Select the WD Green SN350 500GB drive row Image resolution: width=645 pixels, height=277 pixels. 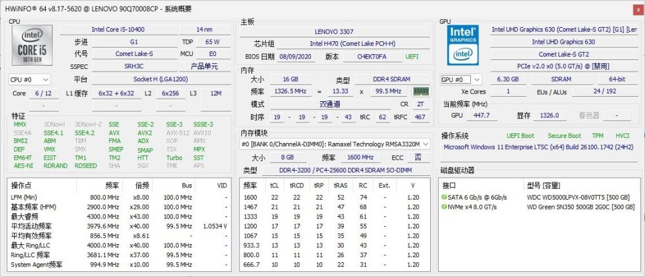[x=539, y=207]
